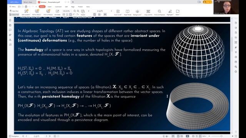Viewport: 246px width, 138px height.
Task: Click the open folder icon in quick toolbar
Action: coord(19,7)
